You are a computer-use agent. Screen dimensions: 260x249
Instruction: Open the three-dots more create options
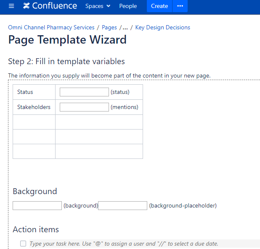click(180, 6)
